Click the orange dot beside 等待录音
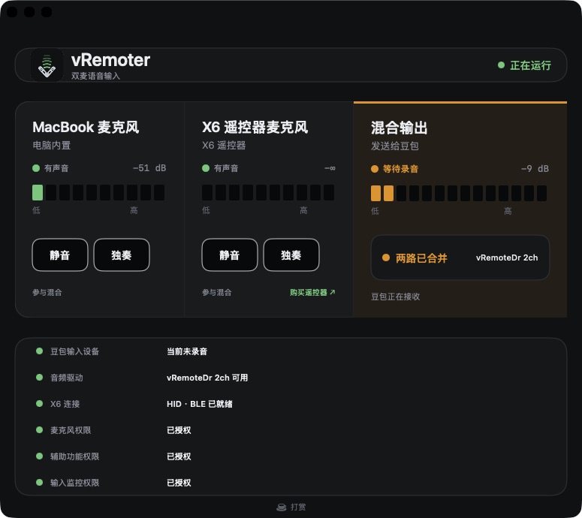This screenshot has width=582, height=518. [375, 169]
